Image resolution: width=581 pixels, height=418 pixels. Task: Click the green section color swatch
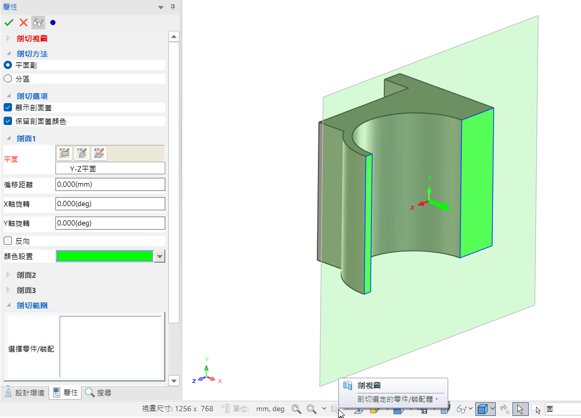(105, 256)
